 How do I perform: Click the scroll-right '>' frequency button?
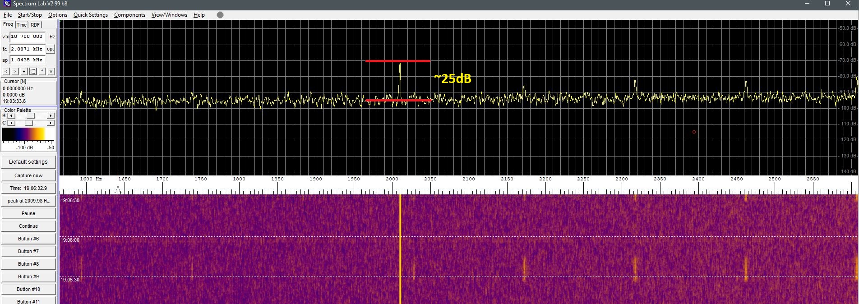click(x=15, y=71)
